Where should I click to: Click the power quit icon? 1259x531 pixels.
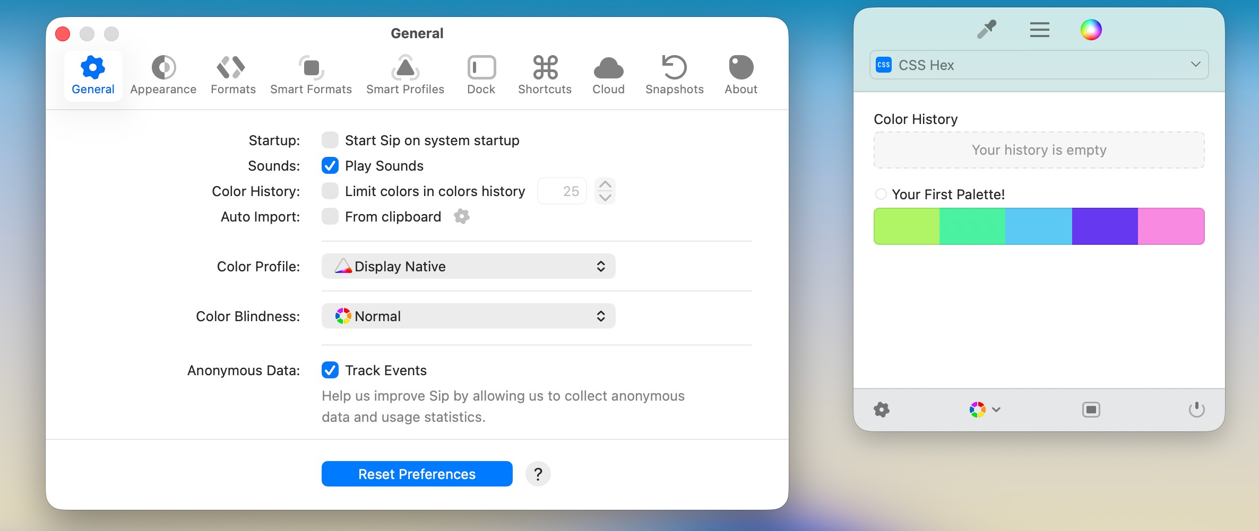pyautogui.click(x=1196, y=410)
